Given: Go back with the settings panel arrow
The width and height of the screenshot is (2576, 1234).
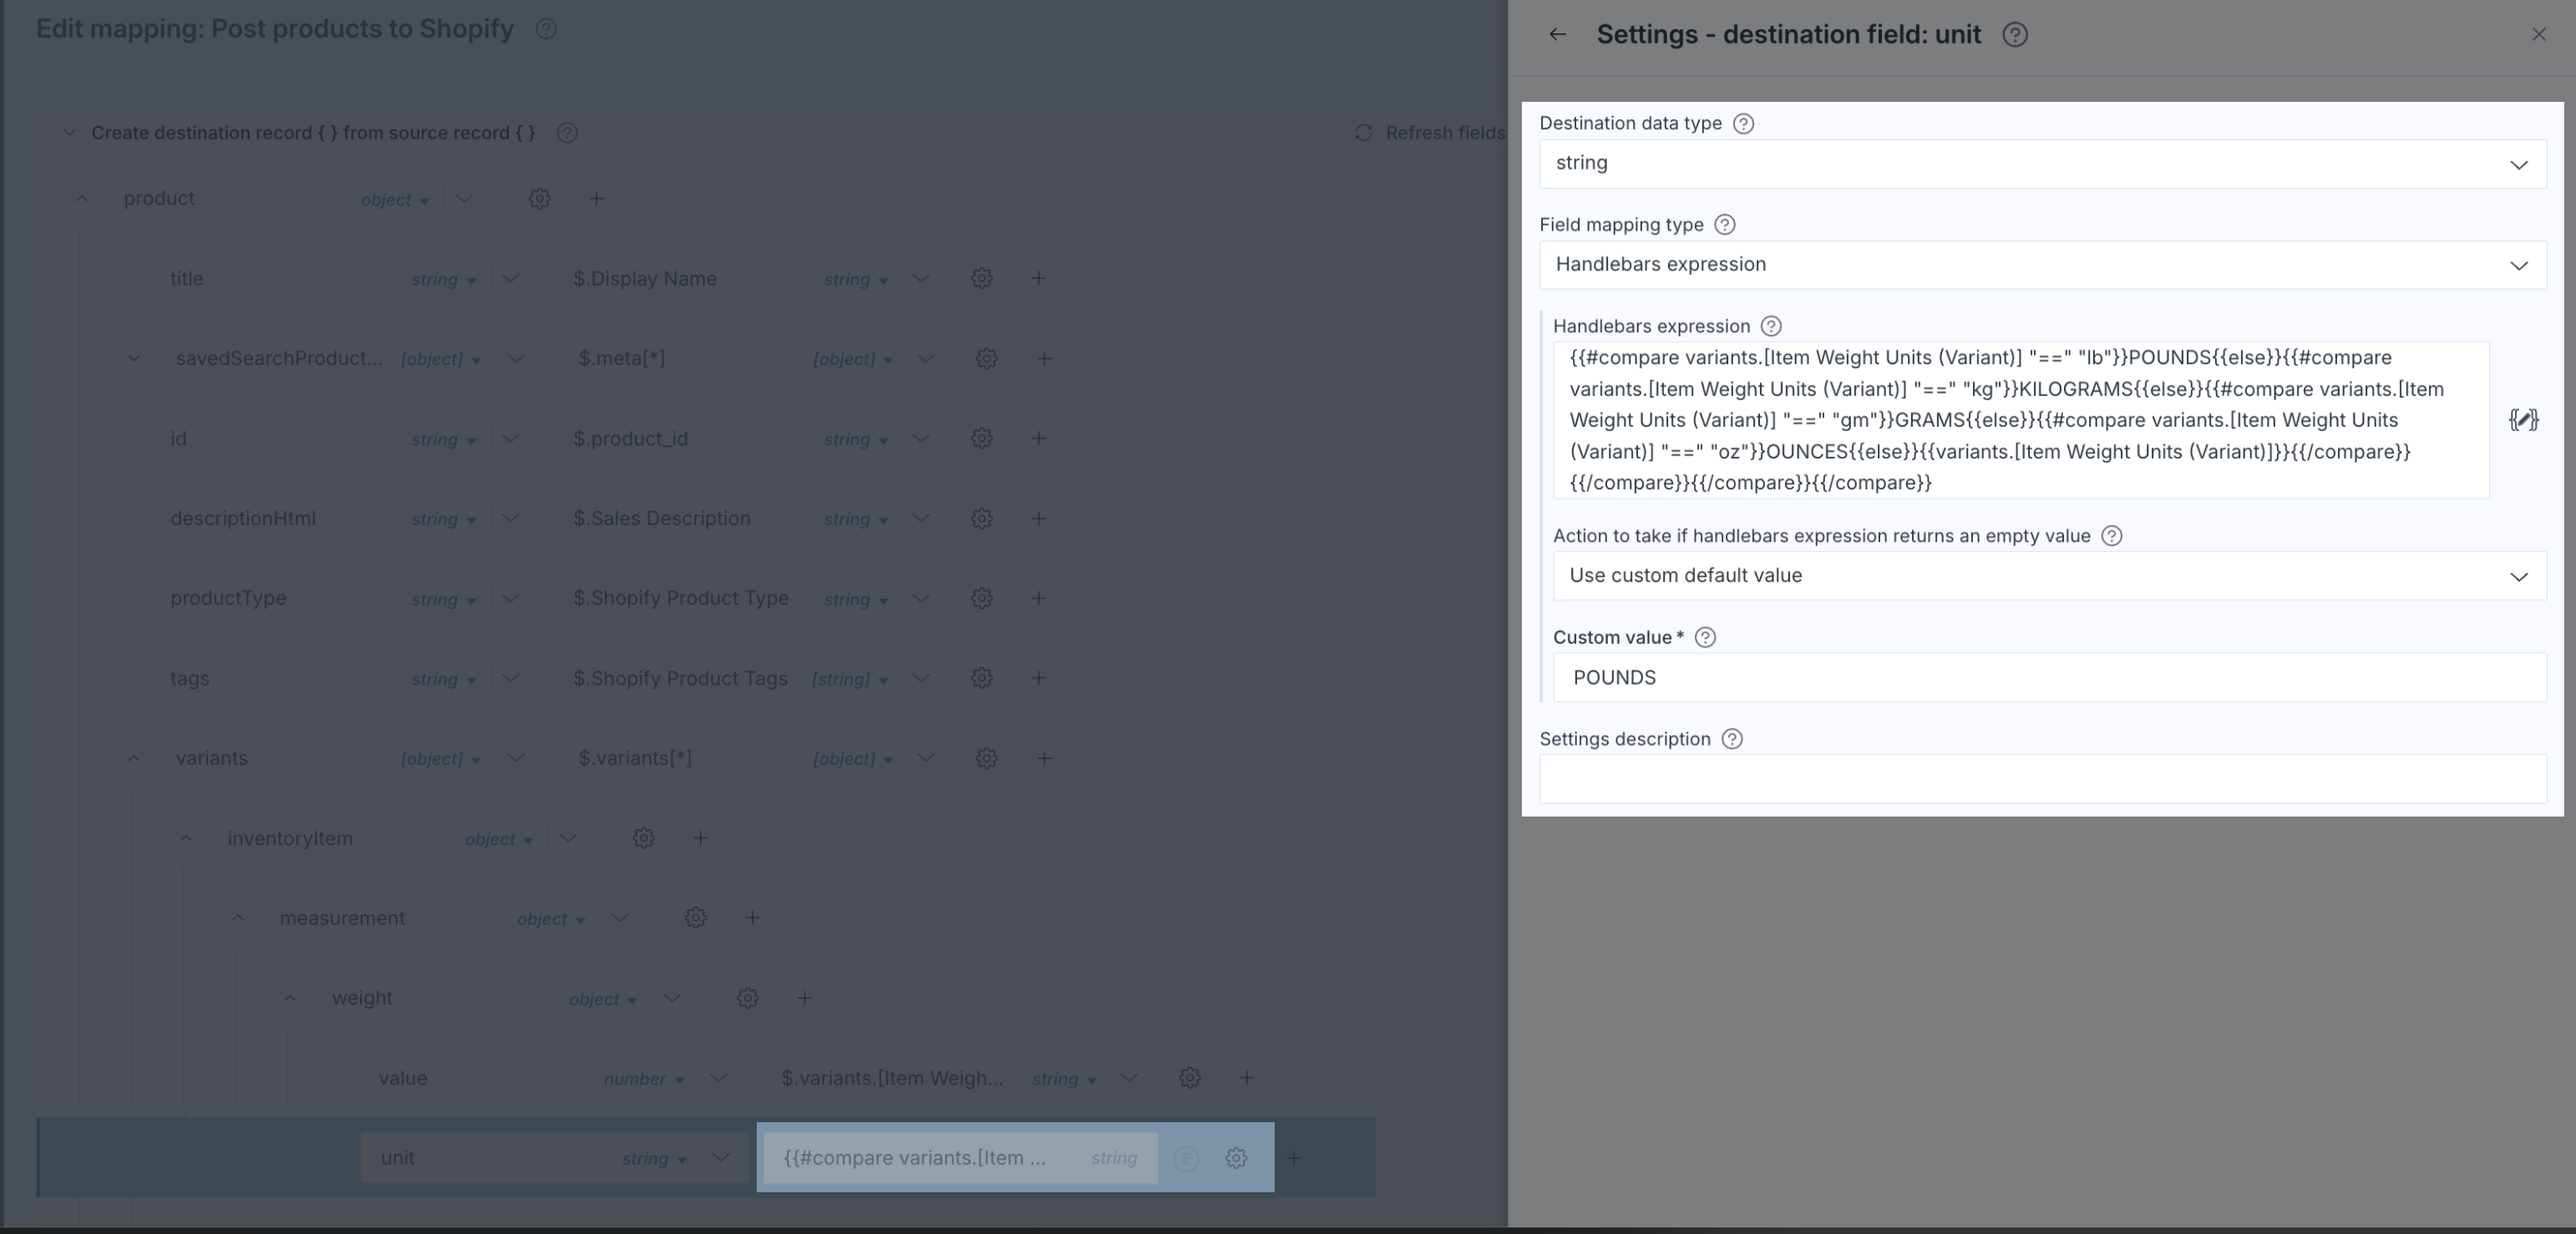Looking at the screenshot, I should tap(1557, 35).
